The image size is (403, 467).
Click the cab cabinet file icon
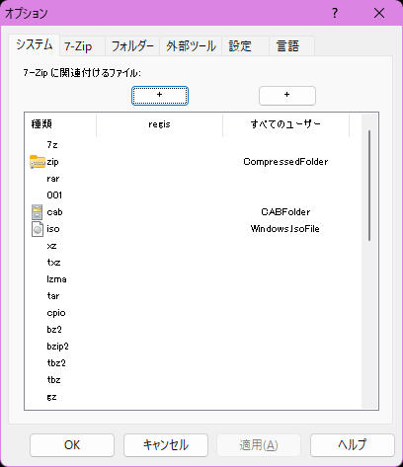pyautogui.click(x=37, y=212)
